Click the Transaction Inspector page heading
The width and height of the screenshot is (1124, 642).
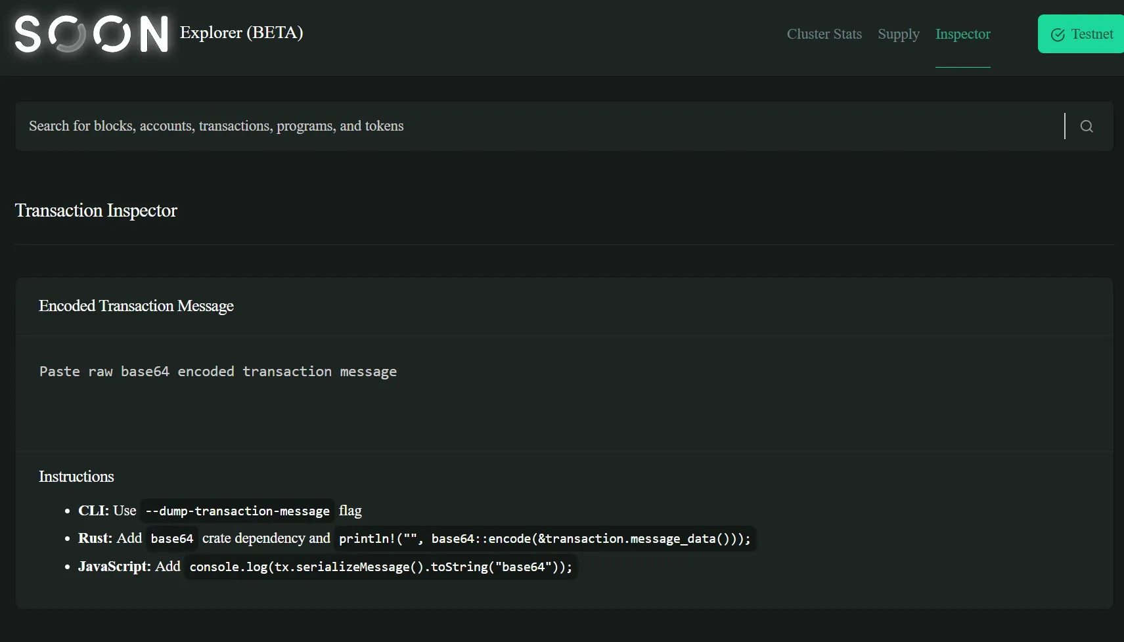pos(96,211)
